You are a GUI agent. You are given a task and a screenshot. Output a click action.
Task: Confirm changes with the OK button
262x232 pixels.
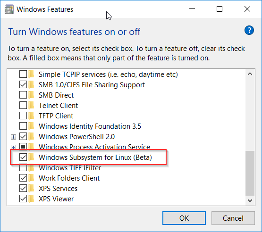[x=184, y=218]
